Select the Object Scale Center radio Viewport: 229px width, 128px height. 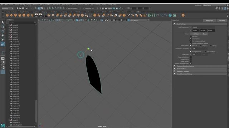pyautogui.click(x=201, y=46)
